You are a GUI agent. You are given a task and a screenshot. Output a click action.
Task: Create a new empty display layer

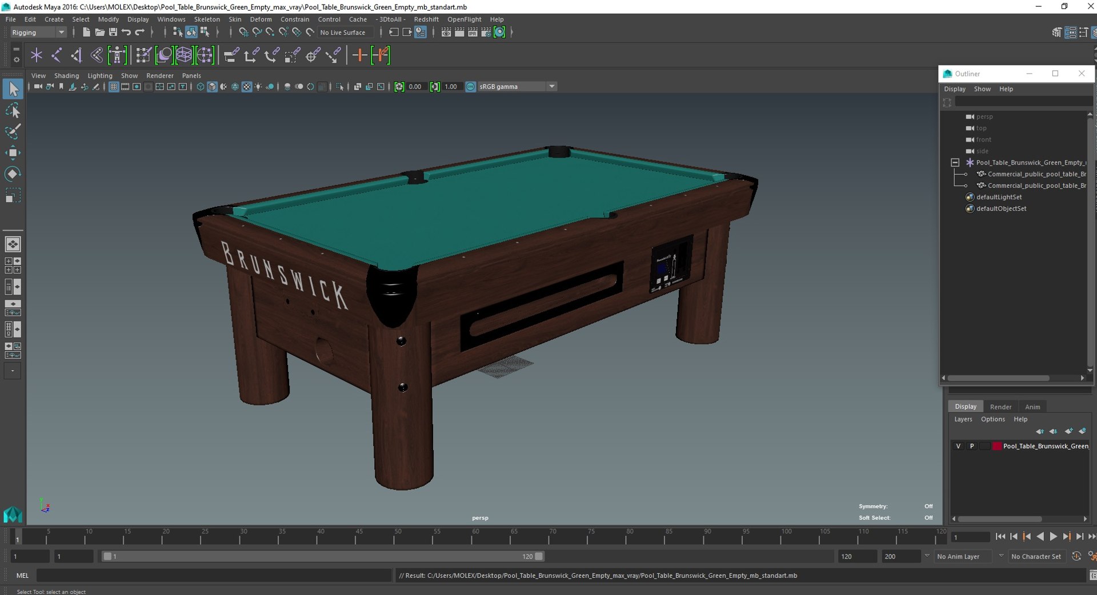pyautogui.click(x=1068, y=432)
